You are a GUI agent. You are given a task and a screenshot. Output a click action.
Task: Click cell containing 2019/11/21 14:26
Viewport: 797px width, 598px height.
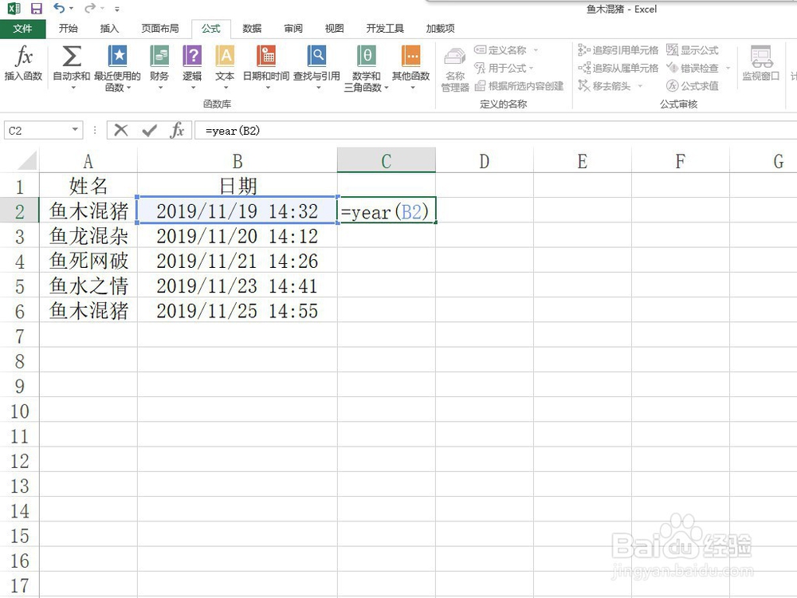point(238,261)
